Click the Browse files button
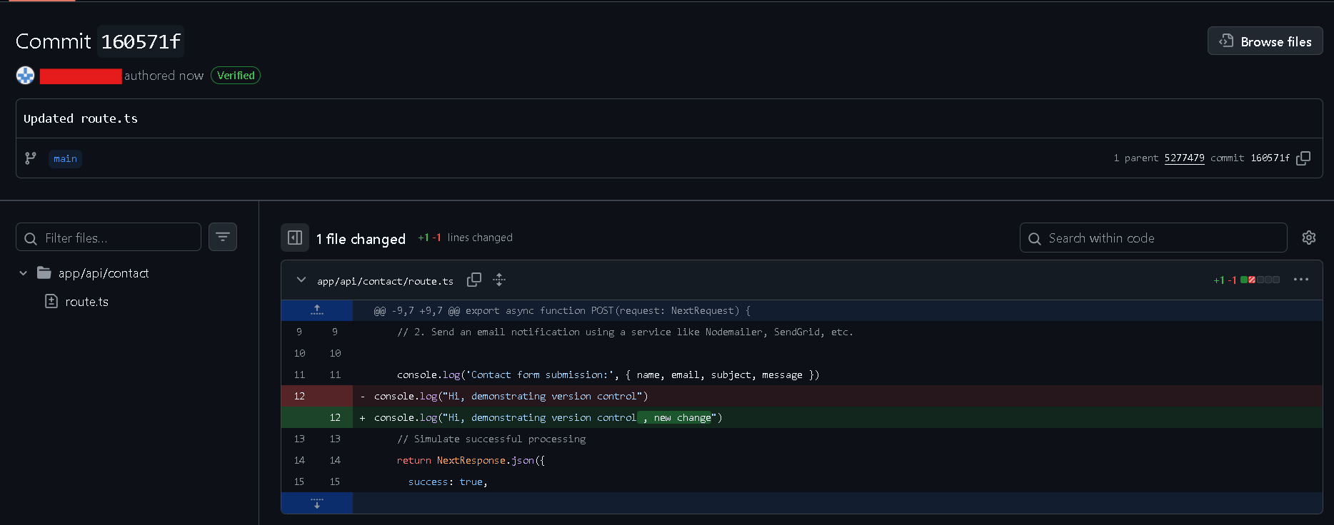 [x=1265, y=41]
